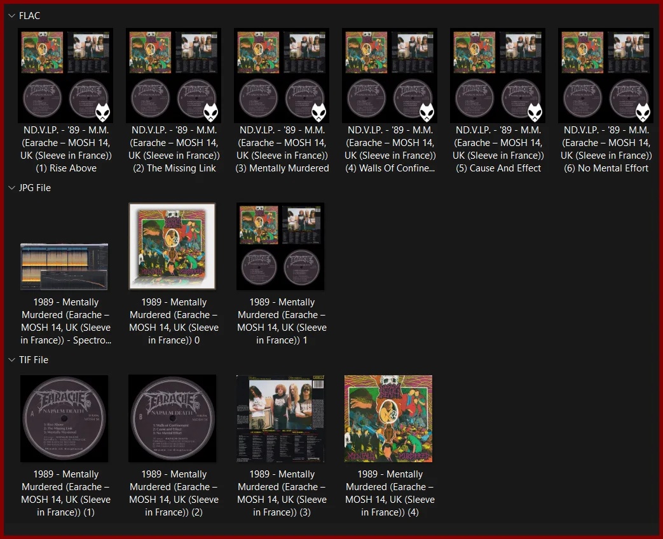Select JPG collage thumbnail ending in 1
663x539 pixels.
point(280,246)
